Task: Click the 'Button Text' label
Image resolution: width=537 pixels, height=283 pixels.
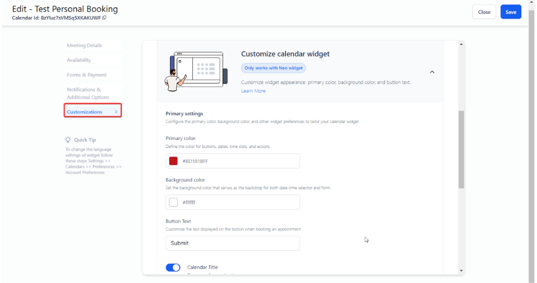Action: coord(178,221)
